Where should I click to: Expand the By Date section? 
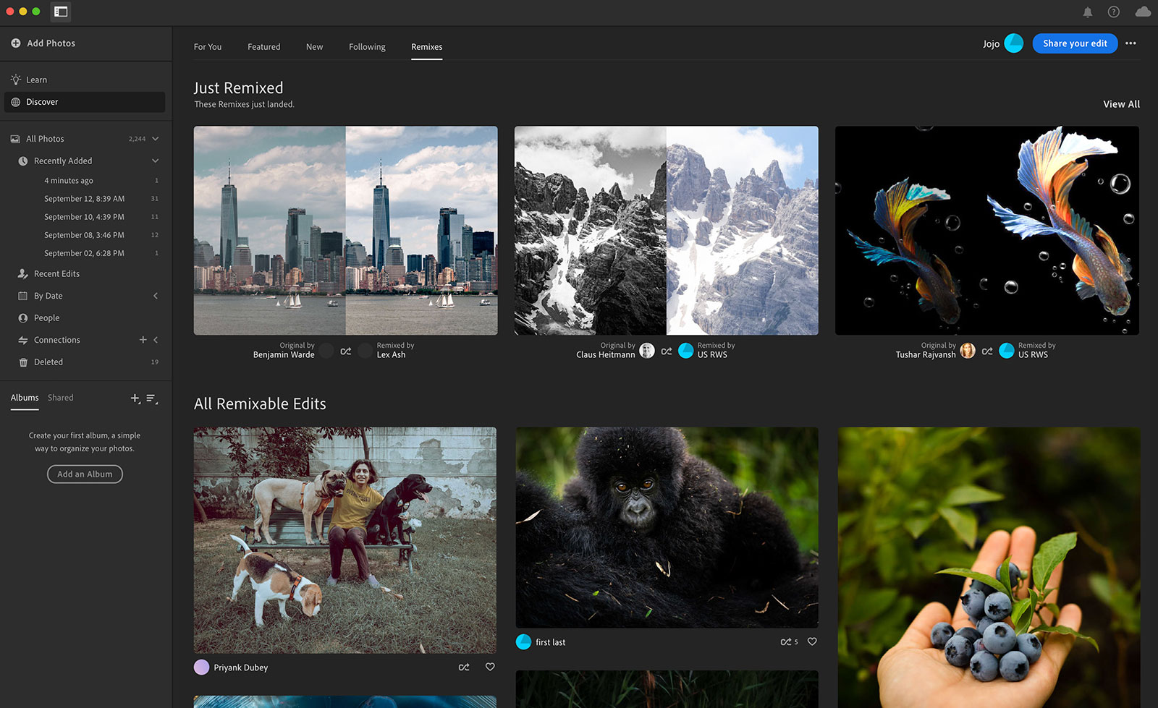point(156,296)
